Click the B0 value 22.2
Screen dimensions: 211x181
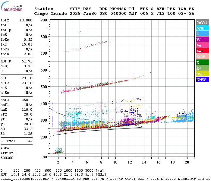coord(28,129)
